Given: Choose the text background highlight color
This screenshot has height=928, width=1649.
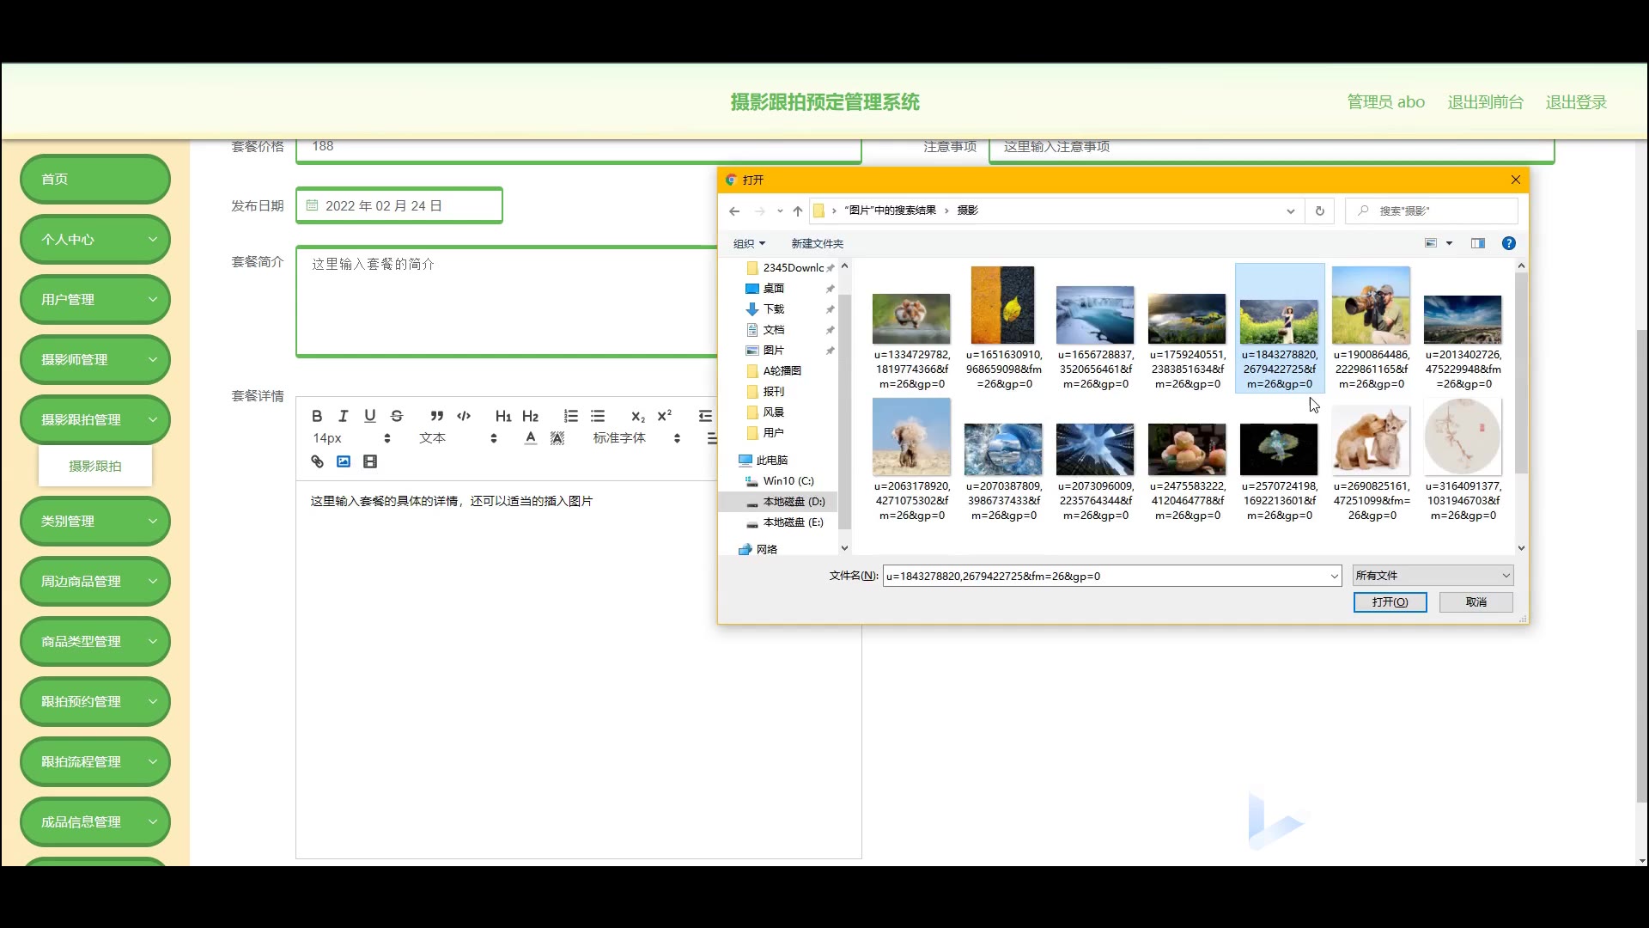Looking at the screenshot, I should click(x=557, y=438).
